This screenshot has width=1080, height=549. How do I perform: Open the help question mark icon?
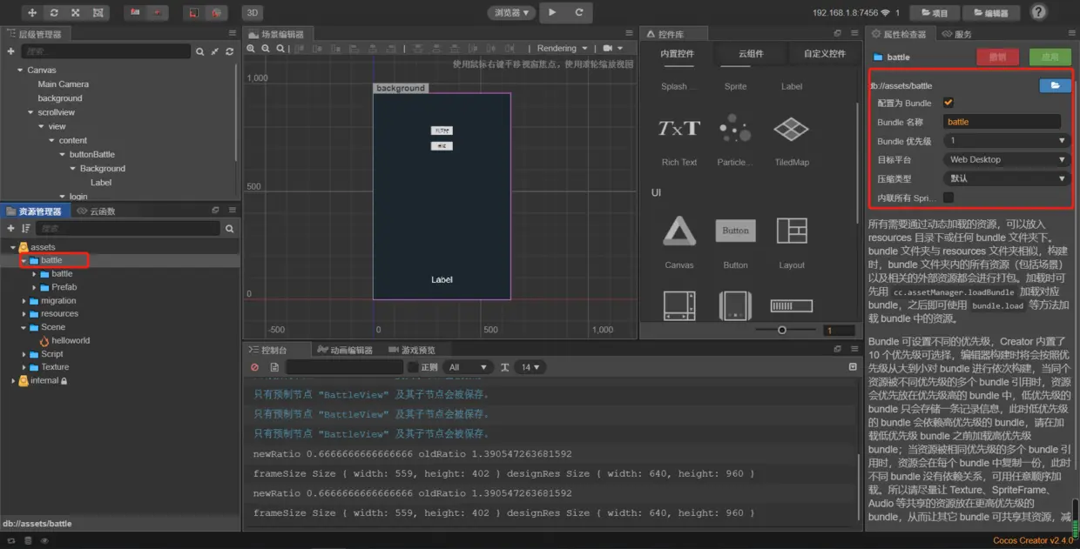[1038, 12]
